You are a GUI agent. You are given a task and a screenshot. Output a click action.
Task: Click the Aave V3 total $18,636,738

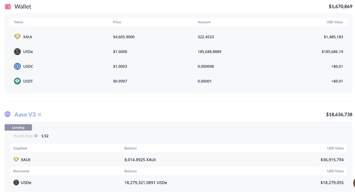[x=339, y=114]
